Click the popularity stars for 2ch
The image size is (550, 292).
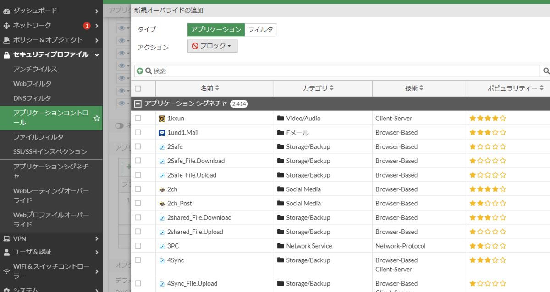[488, 189]
